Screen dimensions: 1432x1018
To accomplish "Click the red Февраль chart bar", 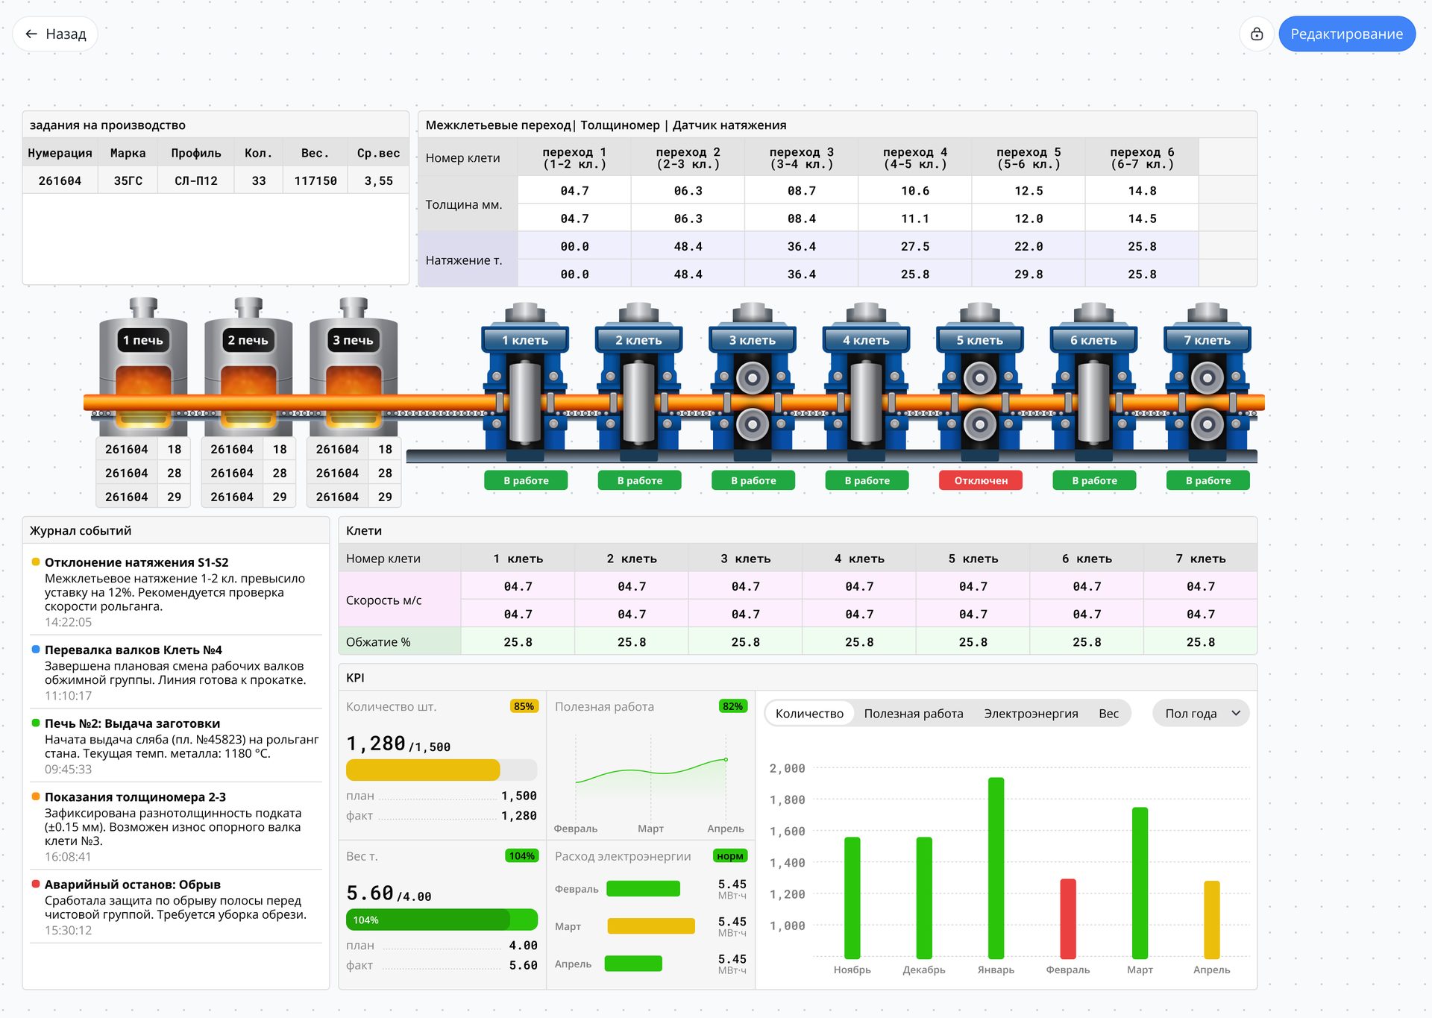I will 1068,918.
